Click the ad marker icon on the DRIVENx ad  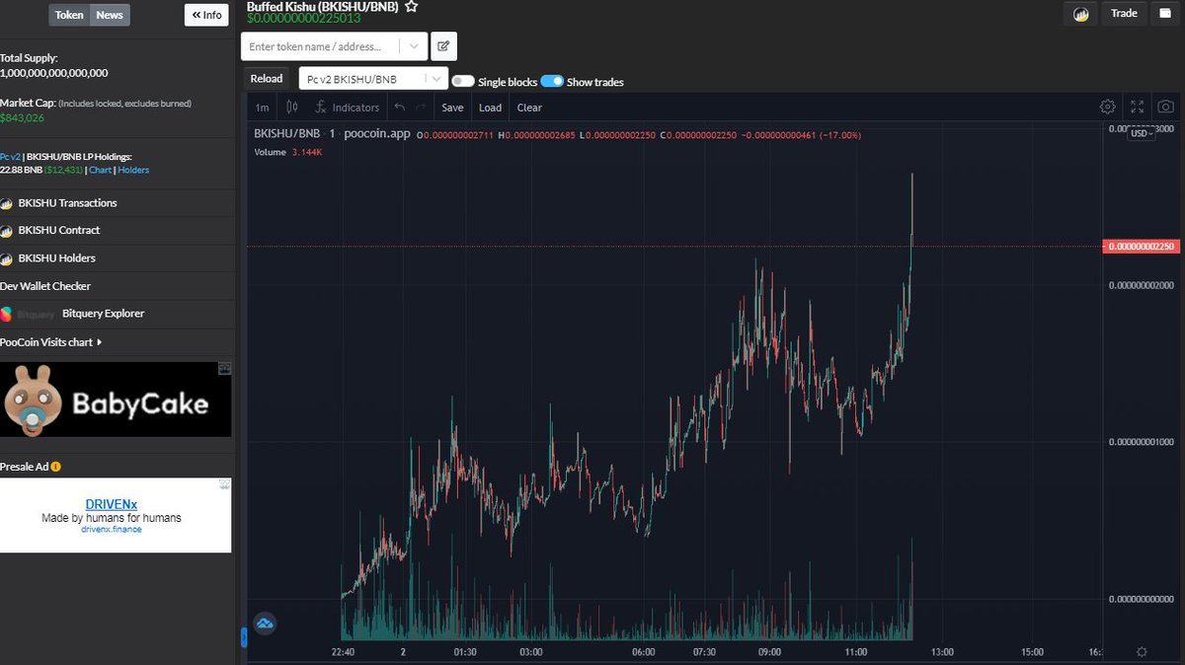click(224, 484)
